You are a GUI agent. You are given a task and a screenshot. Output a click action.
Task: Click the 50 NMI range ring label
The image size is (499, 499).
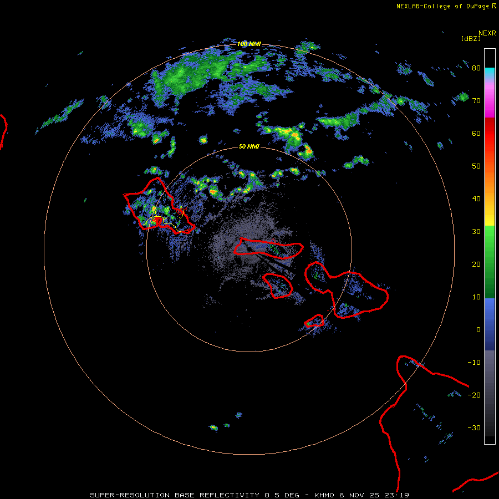pos(249,147)
